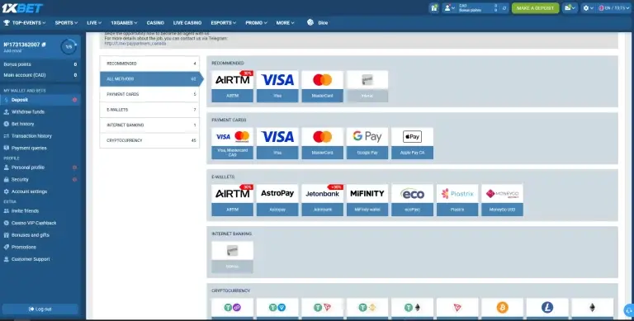The image size is (634, 321).
Task: Choose MiFinity wallet
Action: pyautogui.click(x=367, y=201)
